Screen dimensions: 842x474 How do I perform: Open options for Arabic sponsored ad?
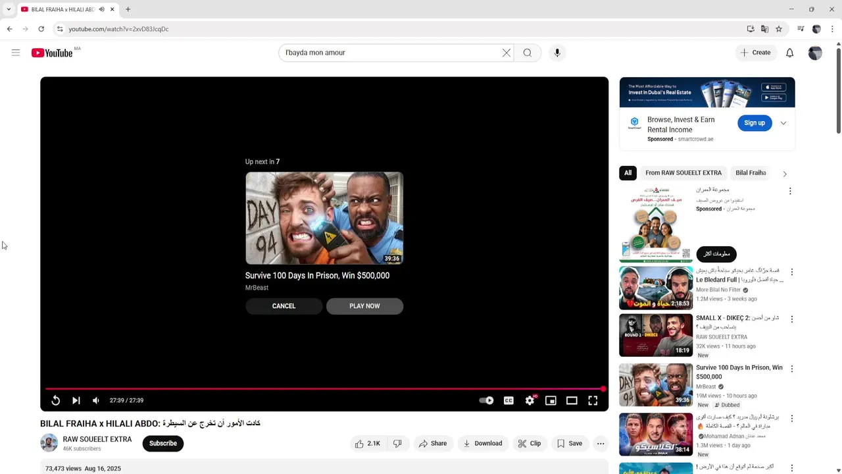[790, 191]
